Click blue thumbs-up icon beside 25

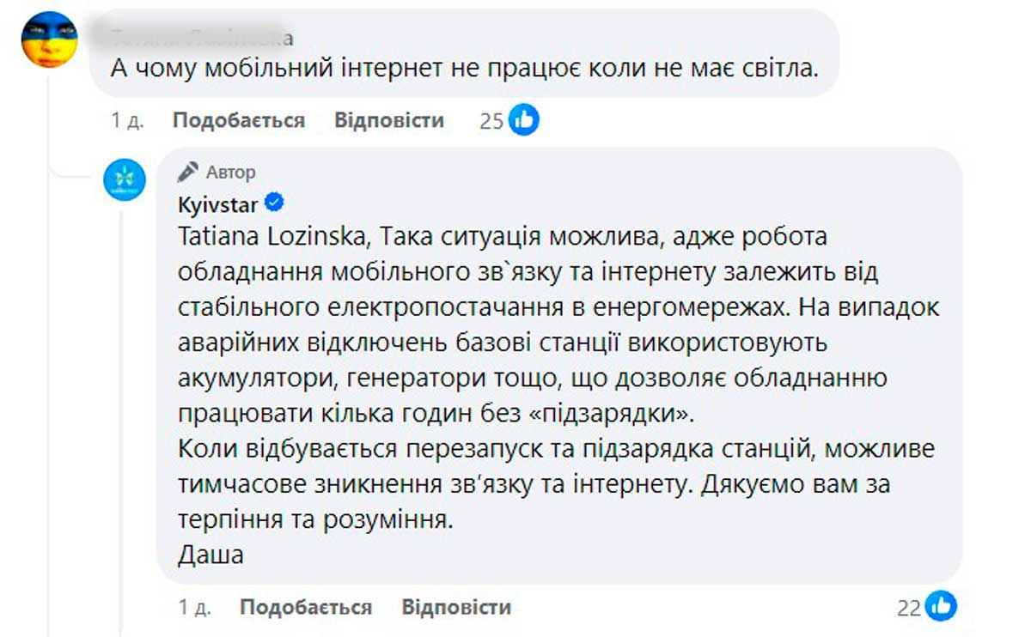click(x=523, y=120)
